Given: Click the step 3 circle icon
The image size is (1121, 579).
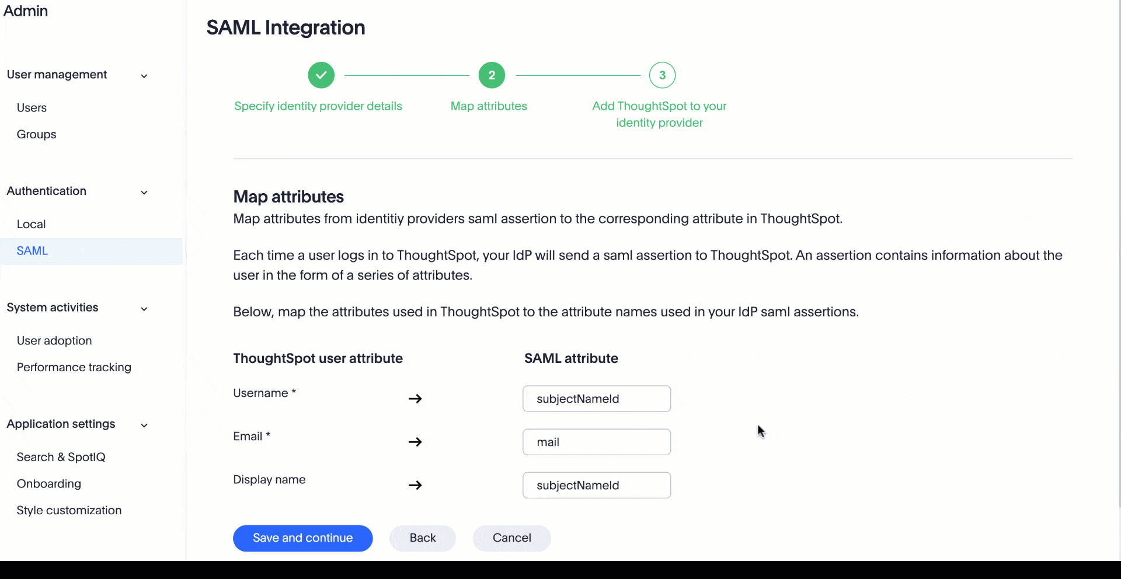Looking at the screenshot, I should coord(662,75).
